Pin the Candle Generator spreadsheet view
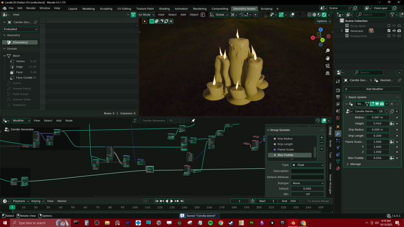Image resolution: width=404 pixels, height=227 pixels. coord(35,22)
